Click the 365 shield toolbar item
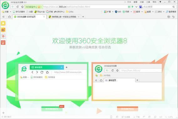Image resolution: width=178 pixels, height=119 pixels. pyautogui.click(x=118, y=12)
